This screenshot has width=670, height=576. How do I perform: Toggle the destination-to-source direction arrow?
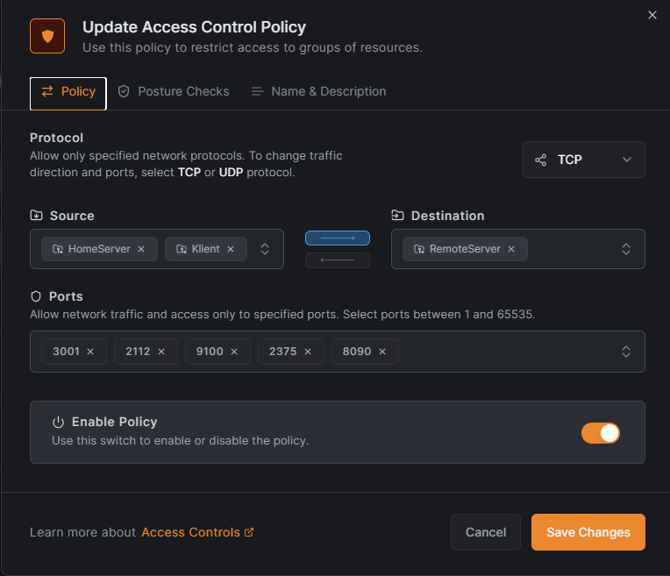pos(338,260)
